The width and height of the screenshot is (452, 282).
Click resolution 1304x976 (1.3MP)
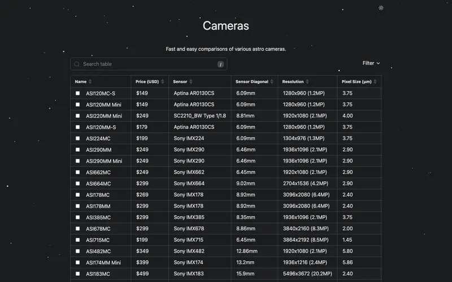point(303,138)
